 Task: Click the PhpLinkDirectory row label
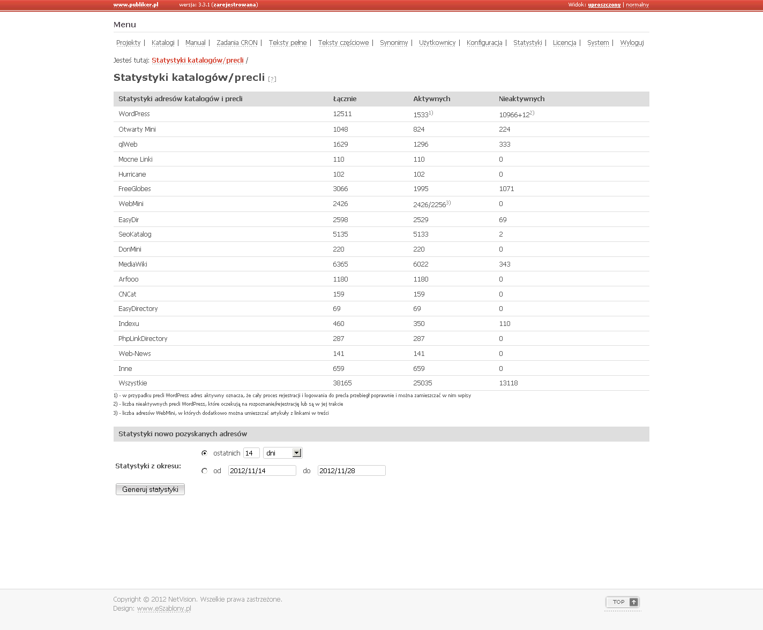point(143,339)
